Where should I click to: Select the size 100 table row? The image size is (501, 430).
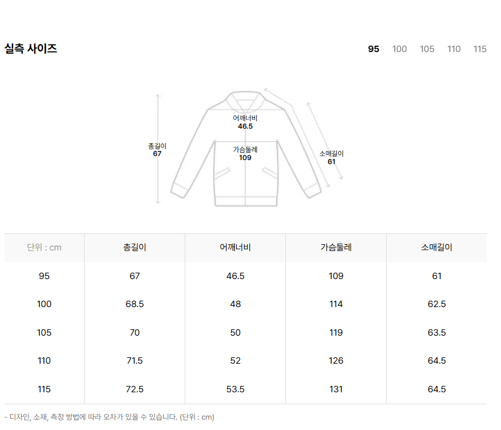tap(245, 304)
